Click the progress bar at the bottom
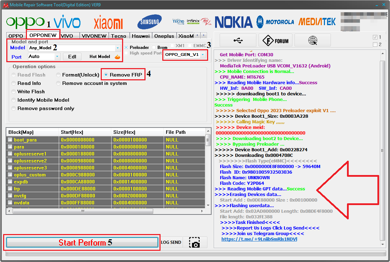390x262 pixels. (x=196, y=253)
